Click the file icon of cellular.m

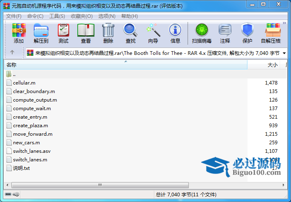9,83
